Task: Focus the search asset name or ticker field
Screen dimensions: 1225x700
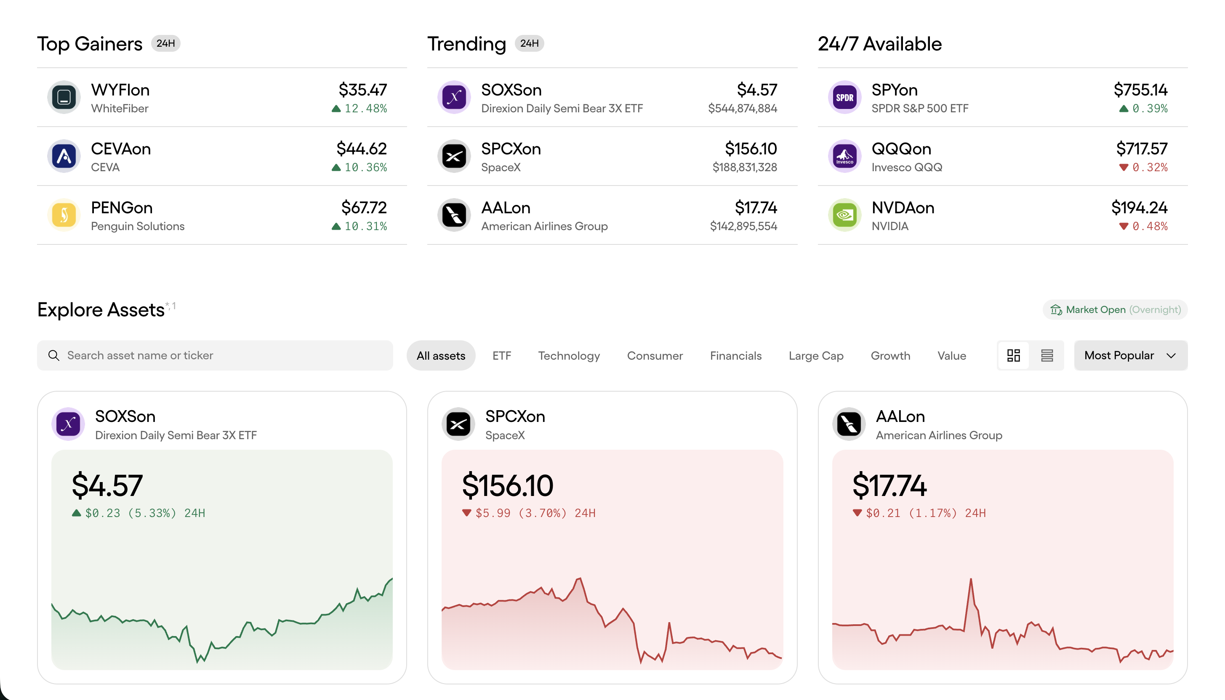Action: [215, 355]
